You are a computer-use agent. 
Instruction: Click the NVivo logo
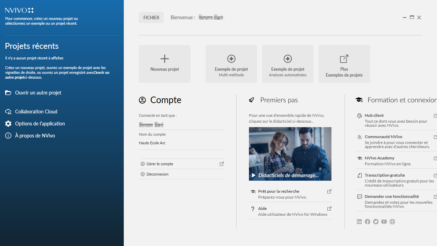(20, 10)
